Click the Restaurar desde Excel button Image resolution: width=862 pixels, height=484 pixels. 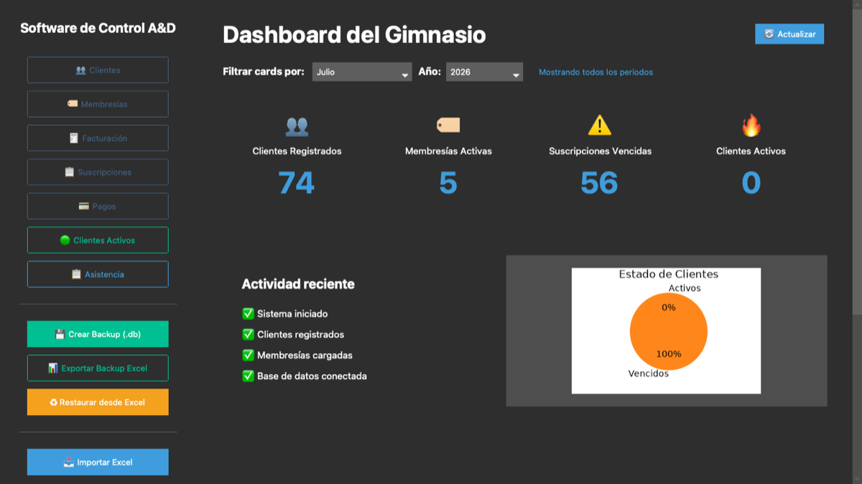click(98, 402)
